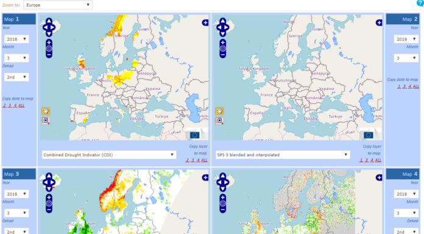Zoom in on Map 1

coord(49,43)
